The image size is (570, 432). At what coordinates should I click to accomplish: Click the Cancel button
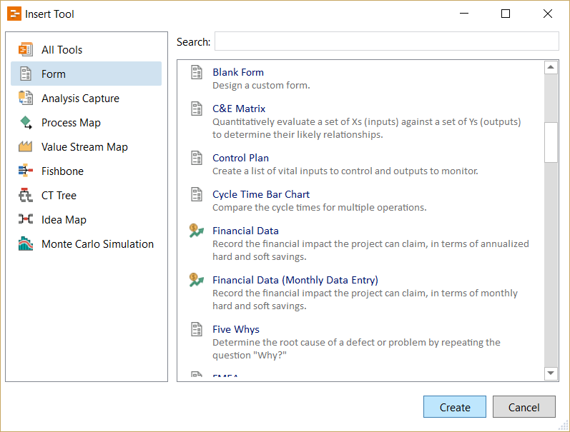[x=524, y=407]
